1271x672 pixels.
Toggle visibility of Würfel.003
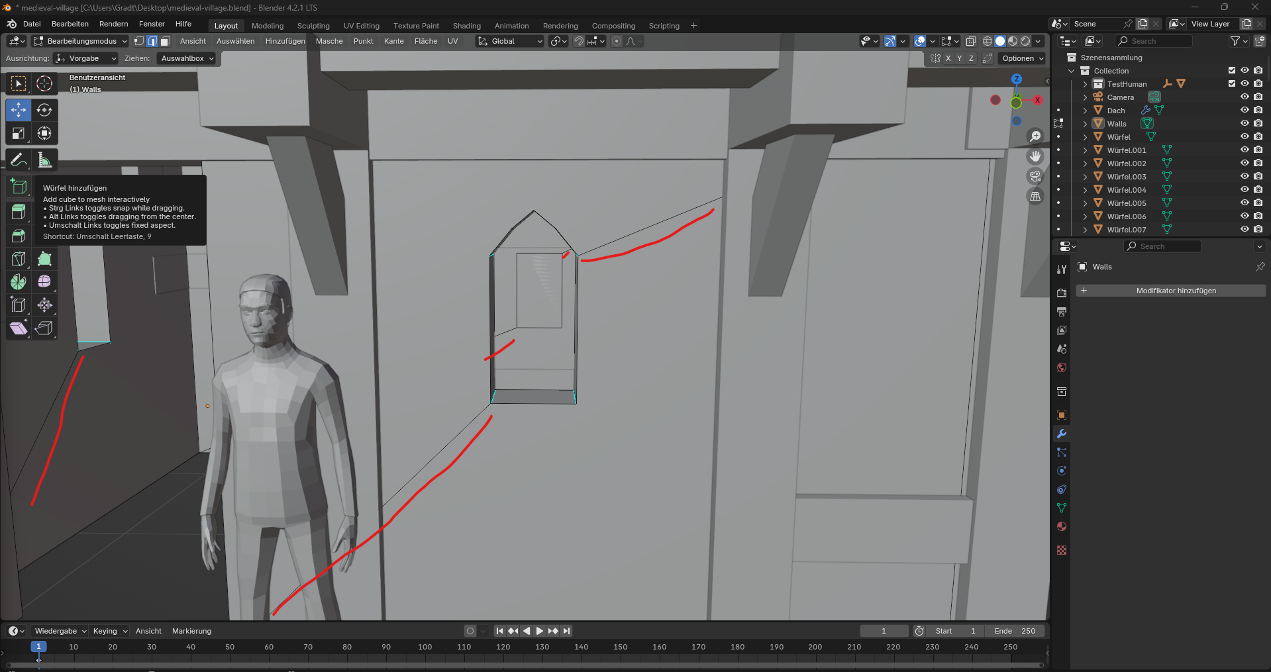click(x=1245, y=177)
